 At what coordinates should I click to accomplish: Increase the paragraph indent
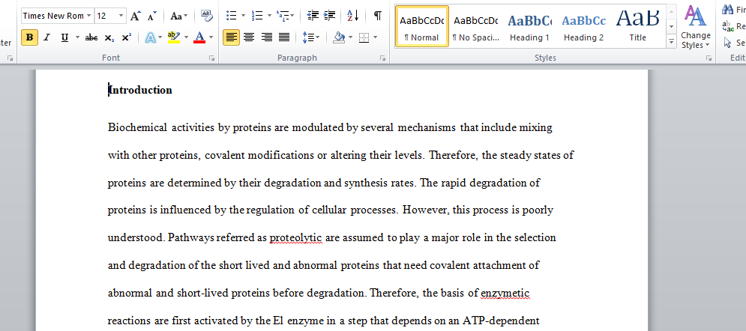click(x=330, y=16)
